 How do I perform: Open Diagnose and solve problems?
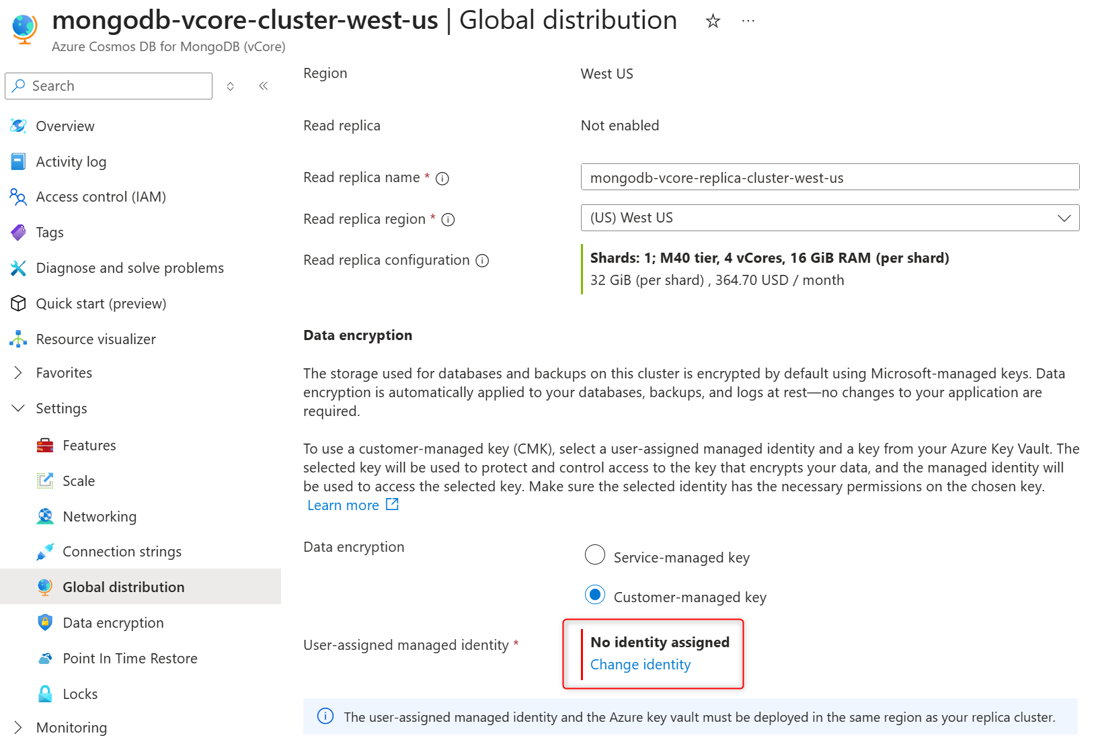pos(129,268)
